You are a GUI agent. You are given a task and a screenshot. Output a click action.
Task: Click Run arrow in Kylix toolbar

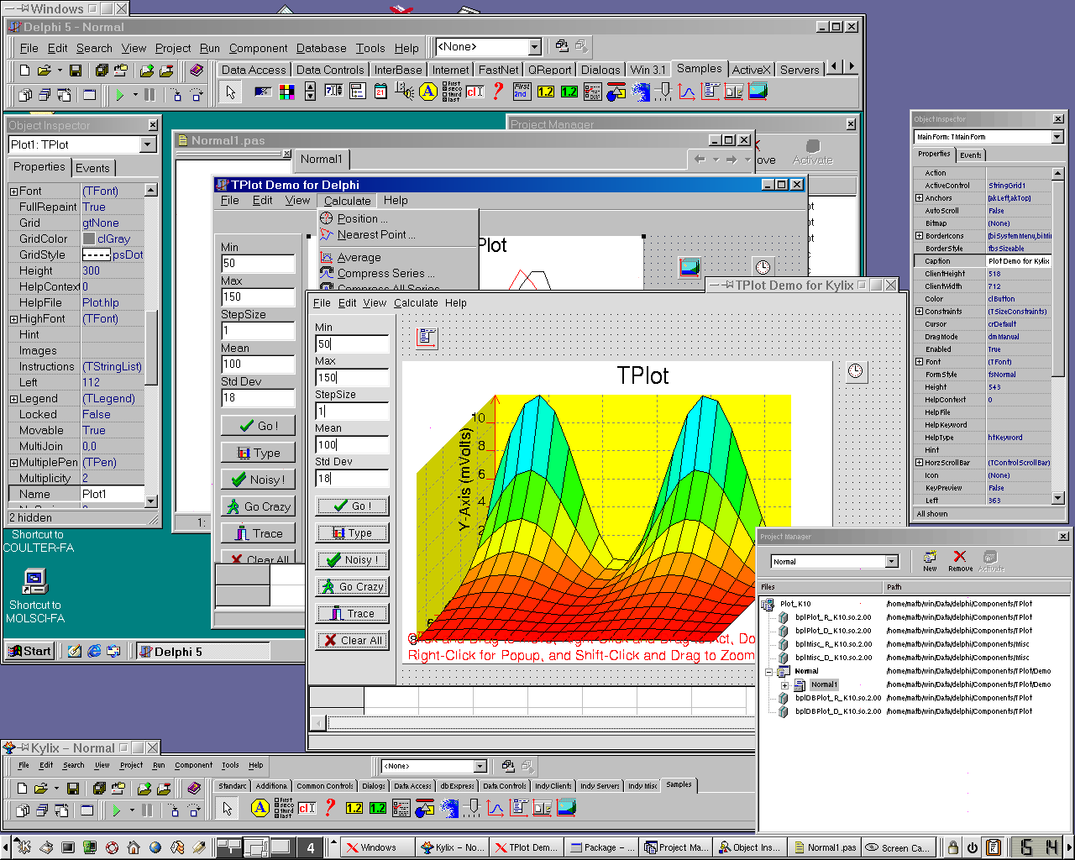pyautogui.click(x=118, y=810)
